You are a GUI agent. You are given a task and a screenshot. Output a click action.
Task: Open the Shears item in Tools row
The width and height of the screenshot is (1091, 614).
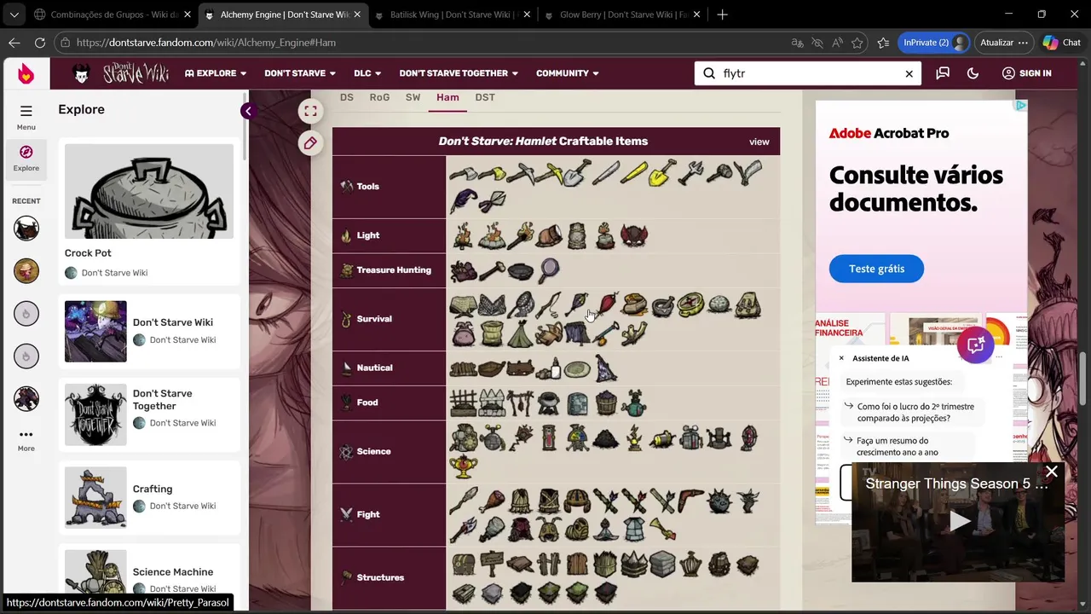[492, 202]
